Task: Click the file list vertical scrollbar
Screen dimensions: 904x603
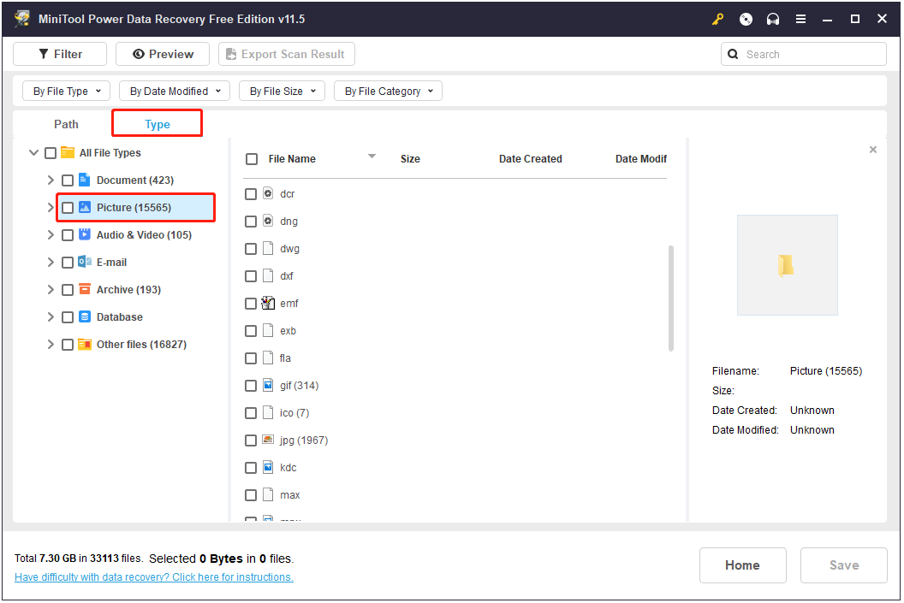Action: 671,299
